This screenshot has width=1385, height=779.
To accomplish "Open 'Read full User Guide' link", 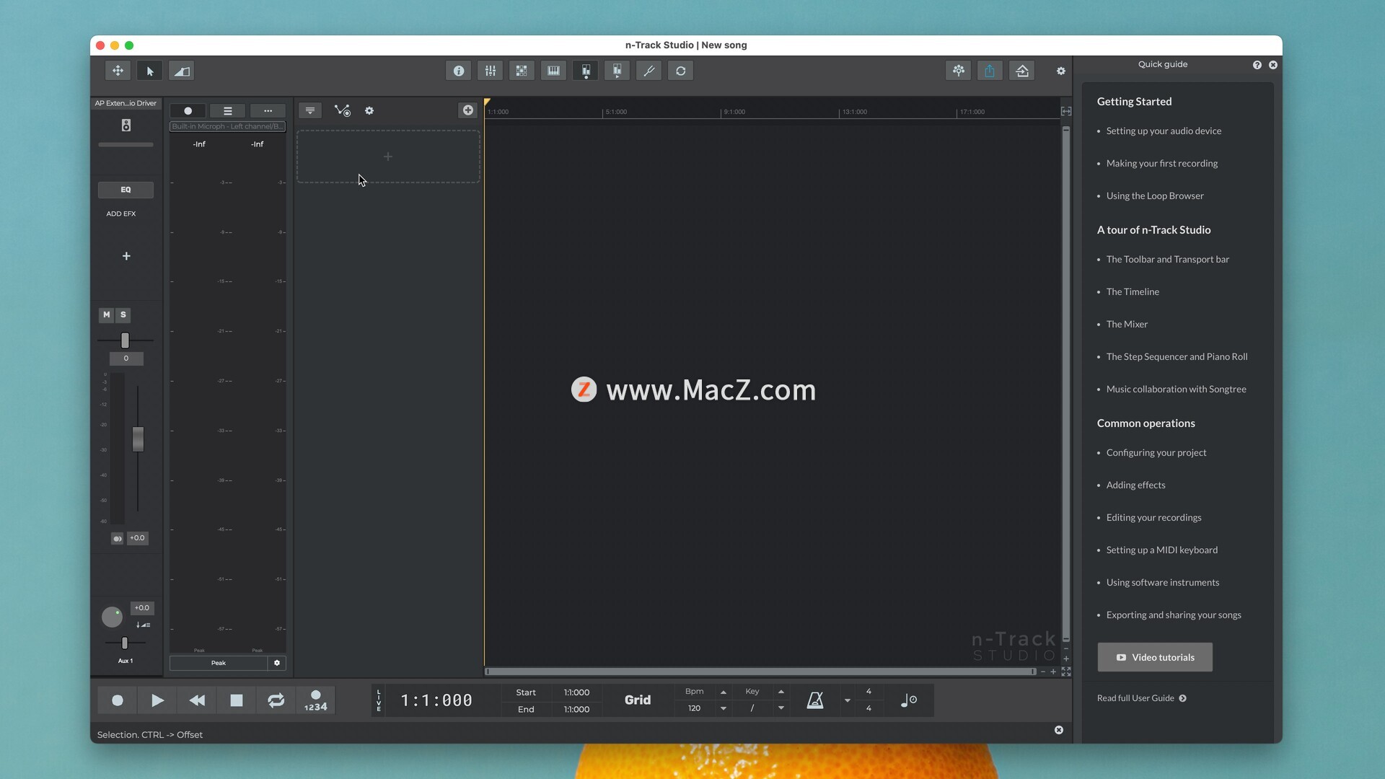I will pos(1142,698).
